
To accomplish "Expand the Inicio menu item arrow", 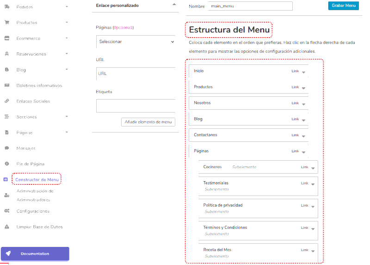I will [303, 72].
